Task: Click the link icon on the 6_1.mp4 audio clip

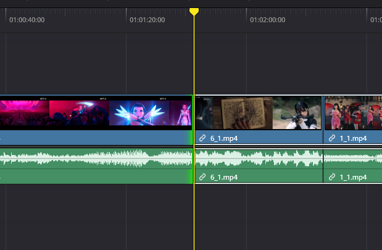Action: pyautogui.click(x=202, y=177)
